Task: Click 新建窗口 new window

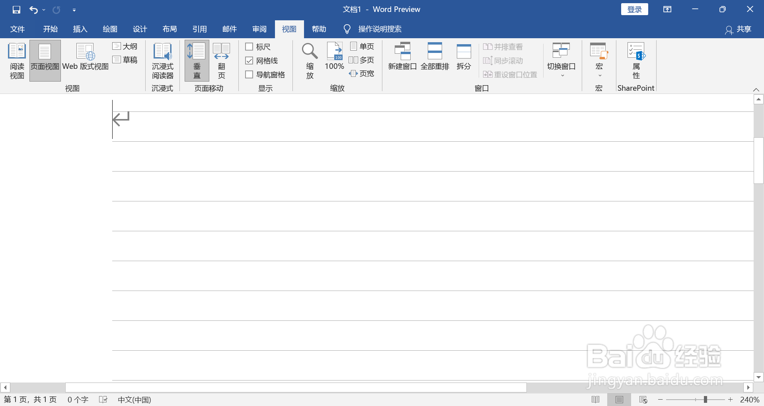Action: (x=402, y=57)
